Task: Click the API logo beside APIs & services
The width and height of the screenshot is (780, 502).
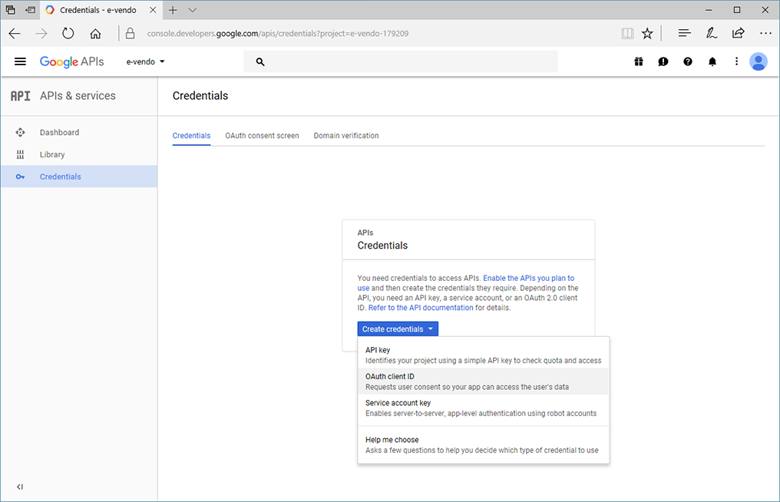Action: click(x=21, y=96)
